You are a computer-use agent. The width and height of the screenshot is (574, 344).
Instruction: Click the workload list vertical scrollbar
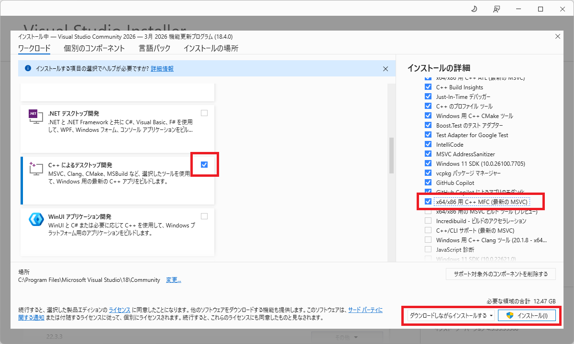[x=391, y=155]
